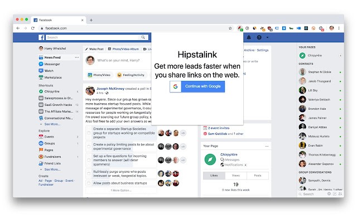The height and width of the screenshot is (223, 357).
Task: Open the Your Page options ellipsis
Action: [x=267, y=146]
